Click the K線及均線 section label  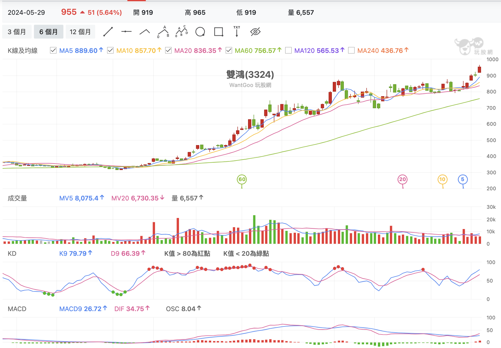tap(23, 51)
